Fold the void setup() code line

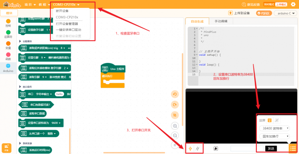[x=197, y=55]
